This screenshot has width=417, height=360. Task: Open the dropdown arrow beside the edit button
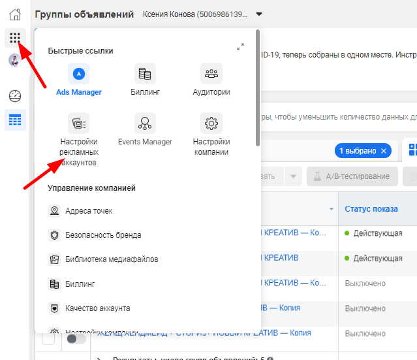click(293, 176)
